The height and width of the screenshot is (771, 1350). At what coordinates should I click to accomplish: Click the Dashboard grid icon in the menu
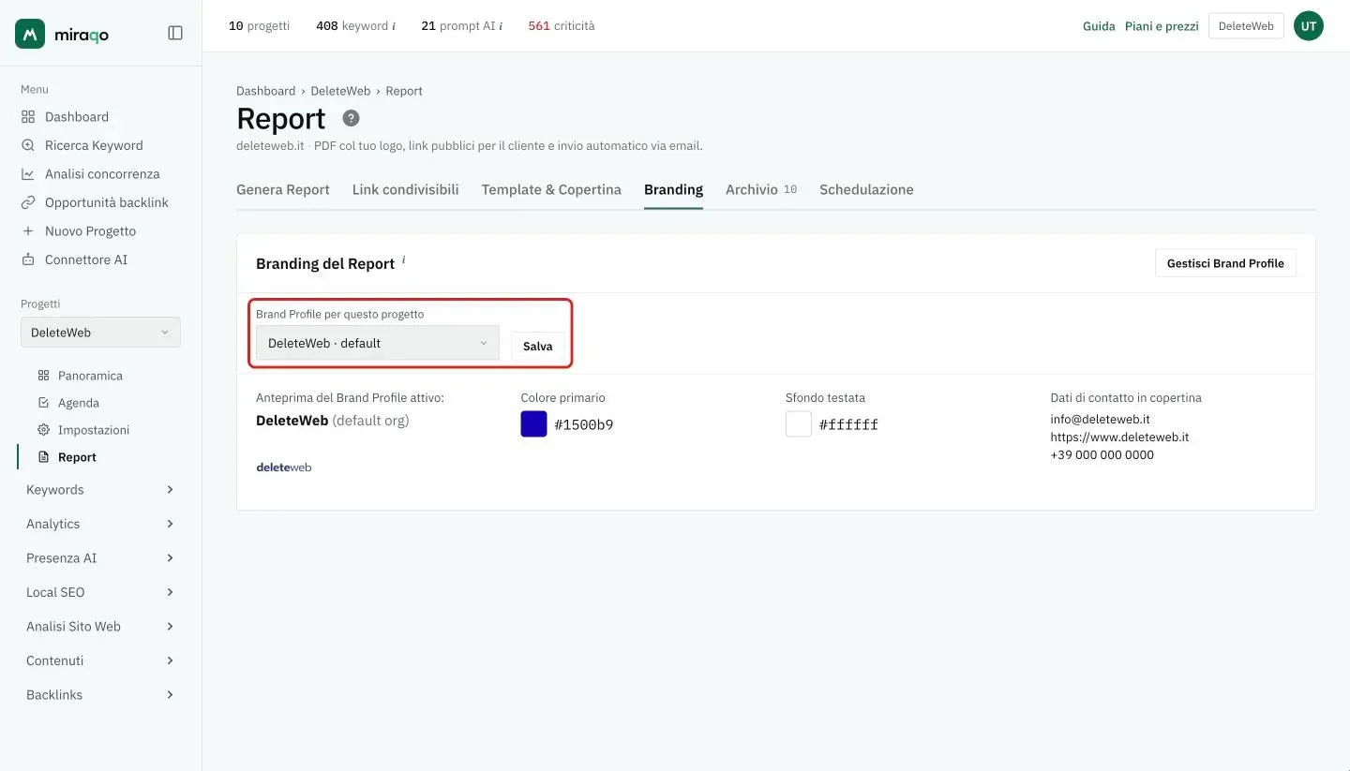click(28, 117)
